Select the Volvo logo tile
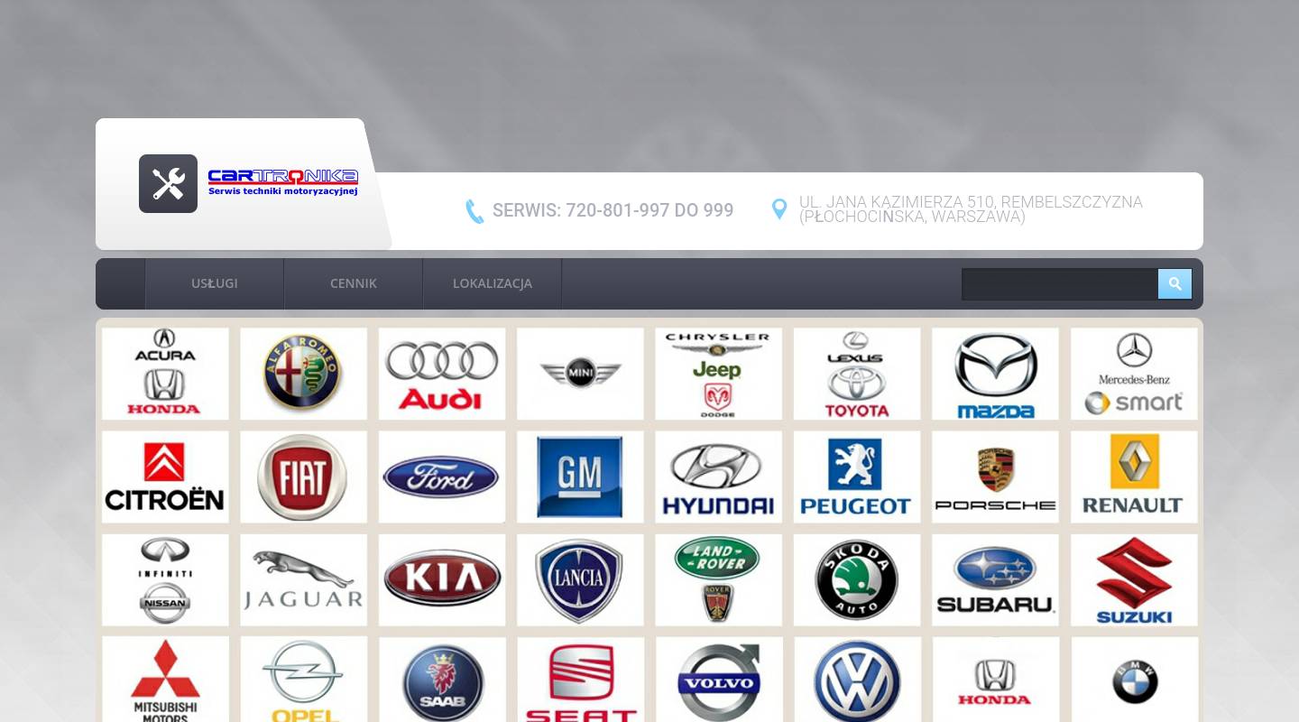This screenshot has width=1299, height=722. coord(718,680)
